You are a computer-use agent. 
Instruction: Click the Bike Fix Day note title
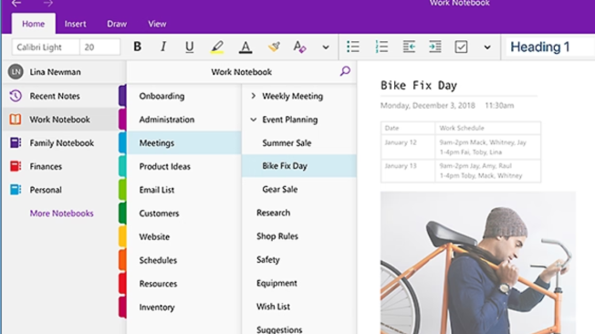(x=419, y=86)
